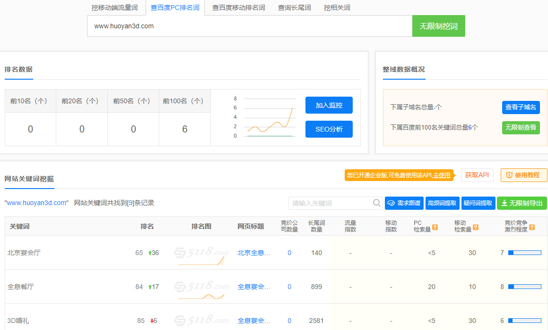Click the search magnifier icon in keyword filter
548x330 pixels.
point(376,203)
